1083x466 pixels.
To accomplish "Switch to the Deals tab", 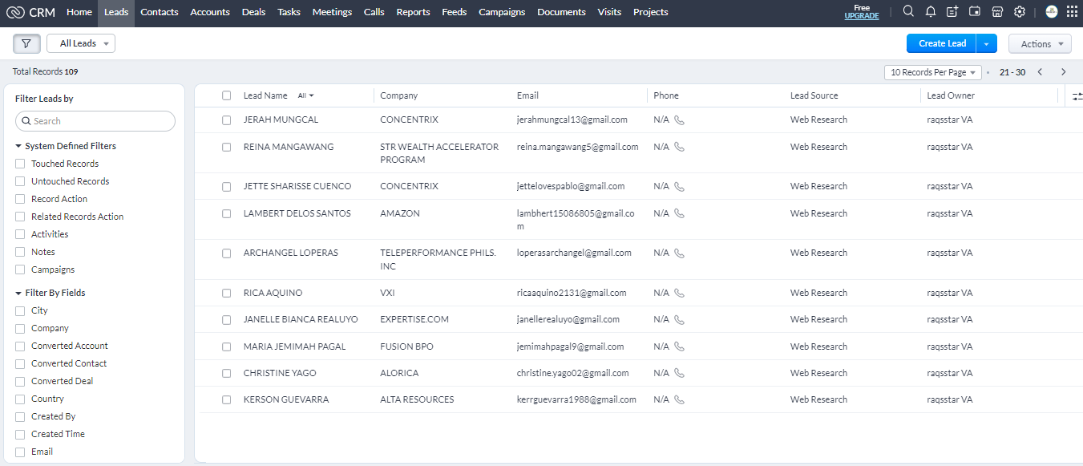I will [x=253, y=12].
